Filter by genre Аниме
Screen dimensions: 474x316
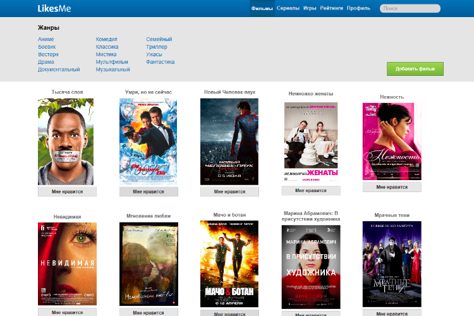[x=46, y=39]
